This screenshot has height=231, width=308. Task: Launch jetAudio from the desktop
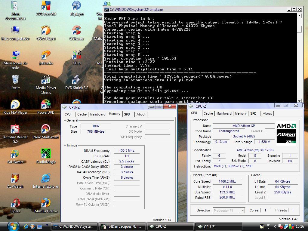point(46,58)
